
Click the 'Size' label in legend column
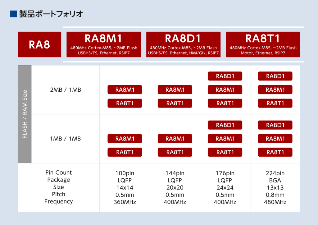click(x=59, y=187)
